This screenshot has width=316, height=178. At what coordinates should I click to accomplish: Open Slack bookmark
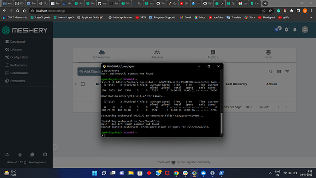point(250,17)
